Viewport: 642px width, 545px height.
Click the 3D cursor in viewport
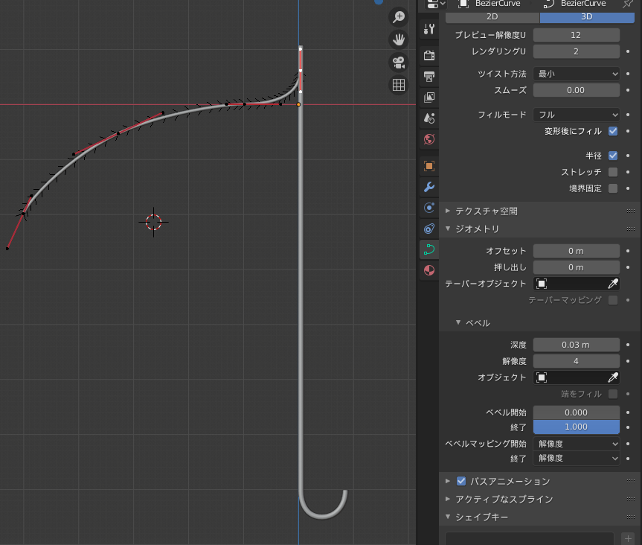pyautogui.click(x=153, y=222)
